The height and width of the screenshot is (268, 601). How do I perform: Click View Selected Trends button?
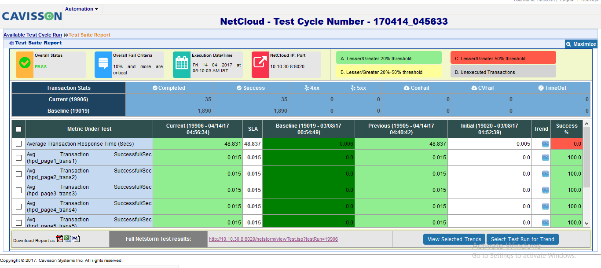pos(454,239)
